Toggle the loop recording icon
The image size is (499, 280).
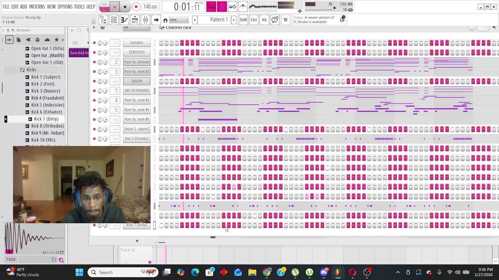(232, 6)
